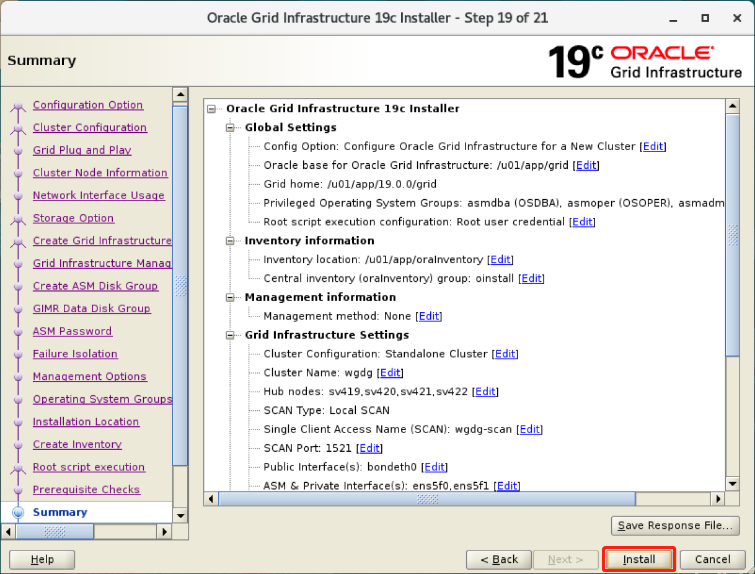This screenshot has height=574, width=755.
Task: Edit Oracle base for Grid Infrastructure
Action: point(586,165)
